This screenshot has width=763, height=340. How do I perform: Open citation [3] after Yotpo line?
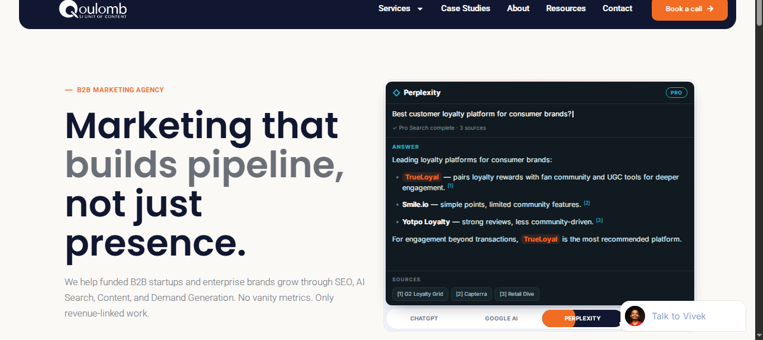click(x=599, y=220)
